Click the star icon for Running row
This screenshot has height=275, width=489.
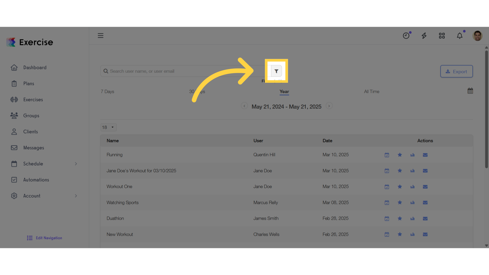point(400,155)
